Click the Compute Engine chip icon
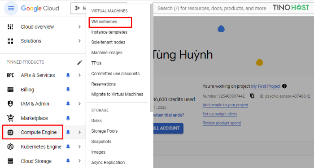The image size is (314, 168). point(10,132)
